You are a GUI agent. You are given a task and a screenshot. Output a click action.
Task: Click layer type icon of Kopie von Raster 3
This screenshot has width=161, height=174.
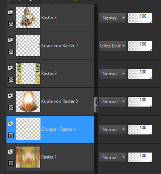(x=11, y=96)
